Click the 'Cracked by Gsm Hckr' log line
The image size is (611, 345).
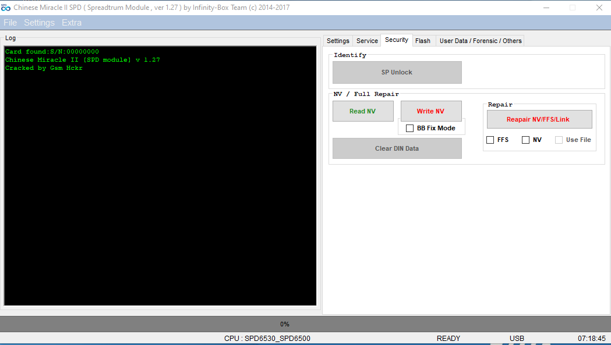pos(44,67)
